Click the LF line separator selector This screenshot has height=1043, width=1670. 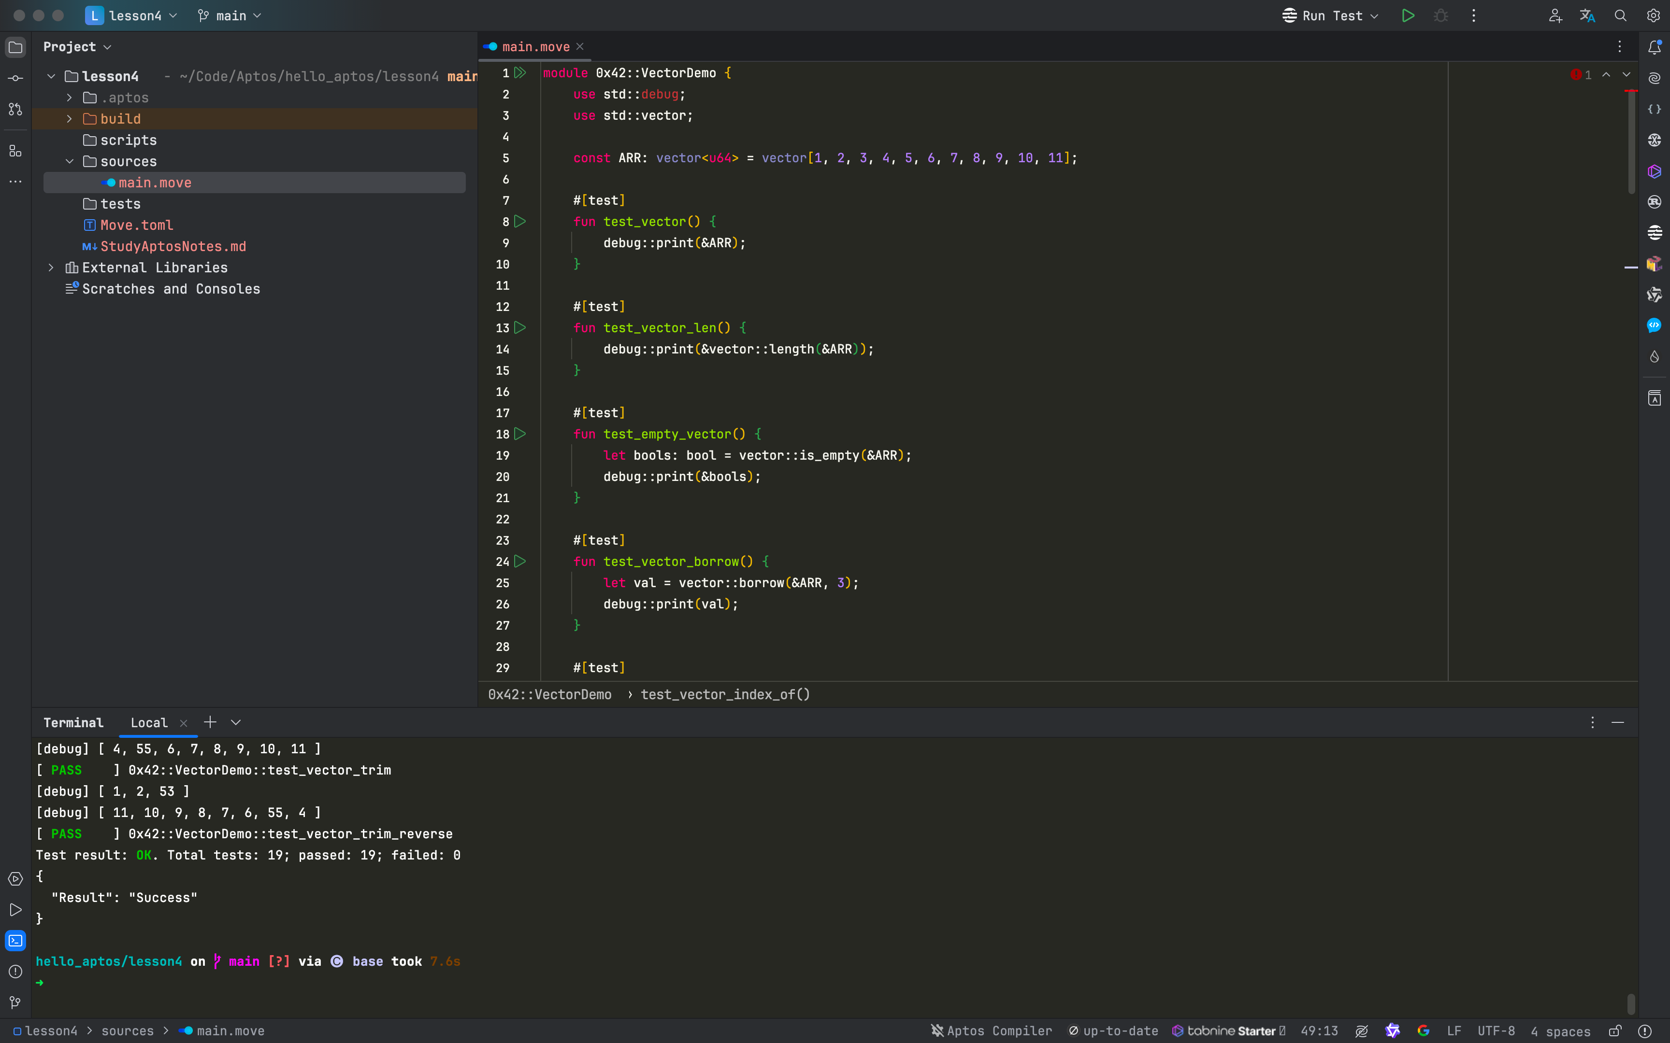[x=1454, y=1030]
